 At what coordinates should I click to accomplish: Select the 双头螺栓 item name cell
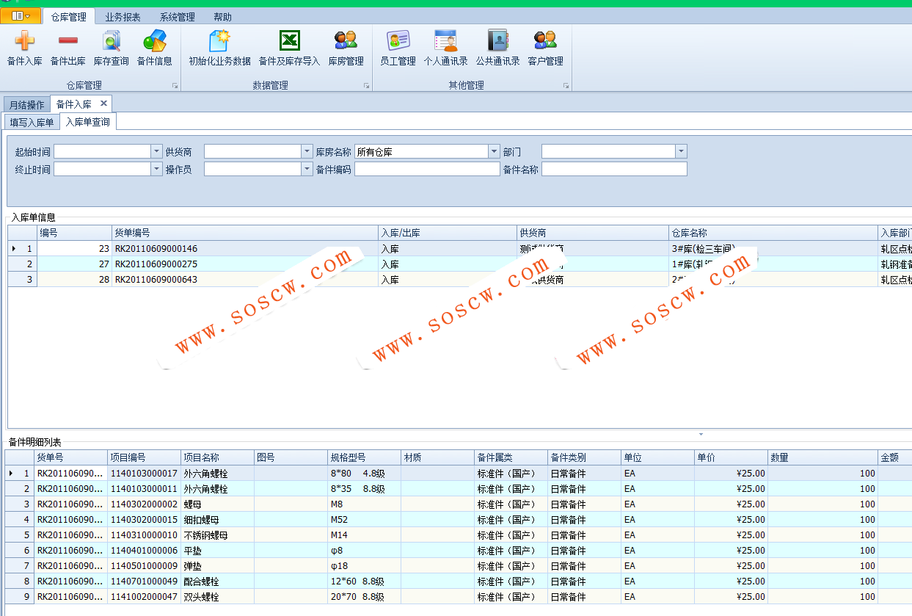(217, 596)
